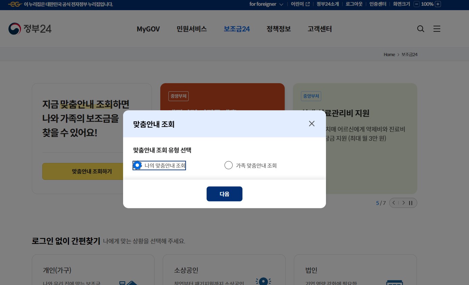Expand the for foreigner dropdown
This screenshot has height=285, width=469.
point(266,4)
